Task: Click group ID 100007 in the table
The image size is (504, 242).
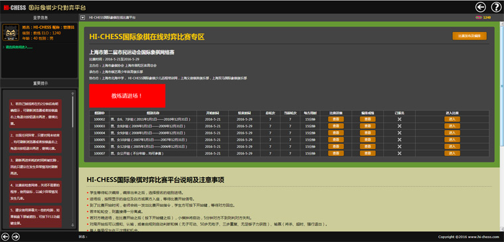Action: [99, 153]
